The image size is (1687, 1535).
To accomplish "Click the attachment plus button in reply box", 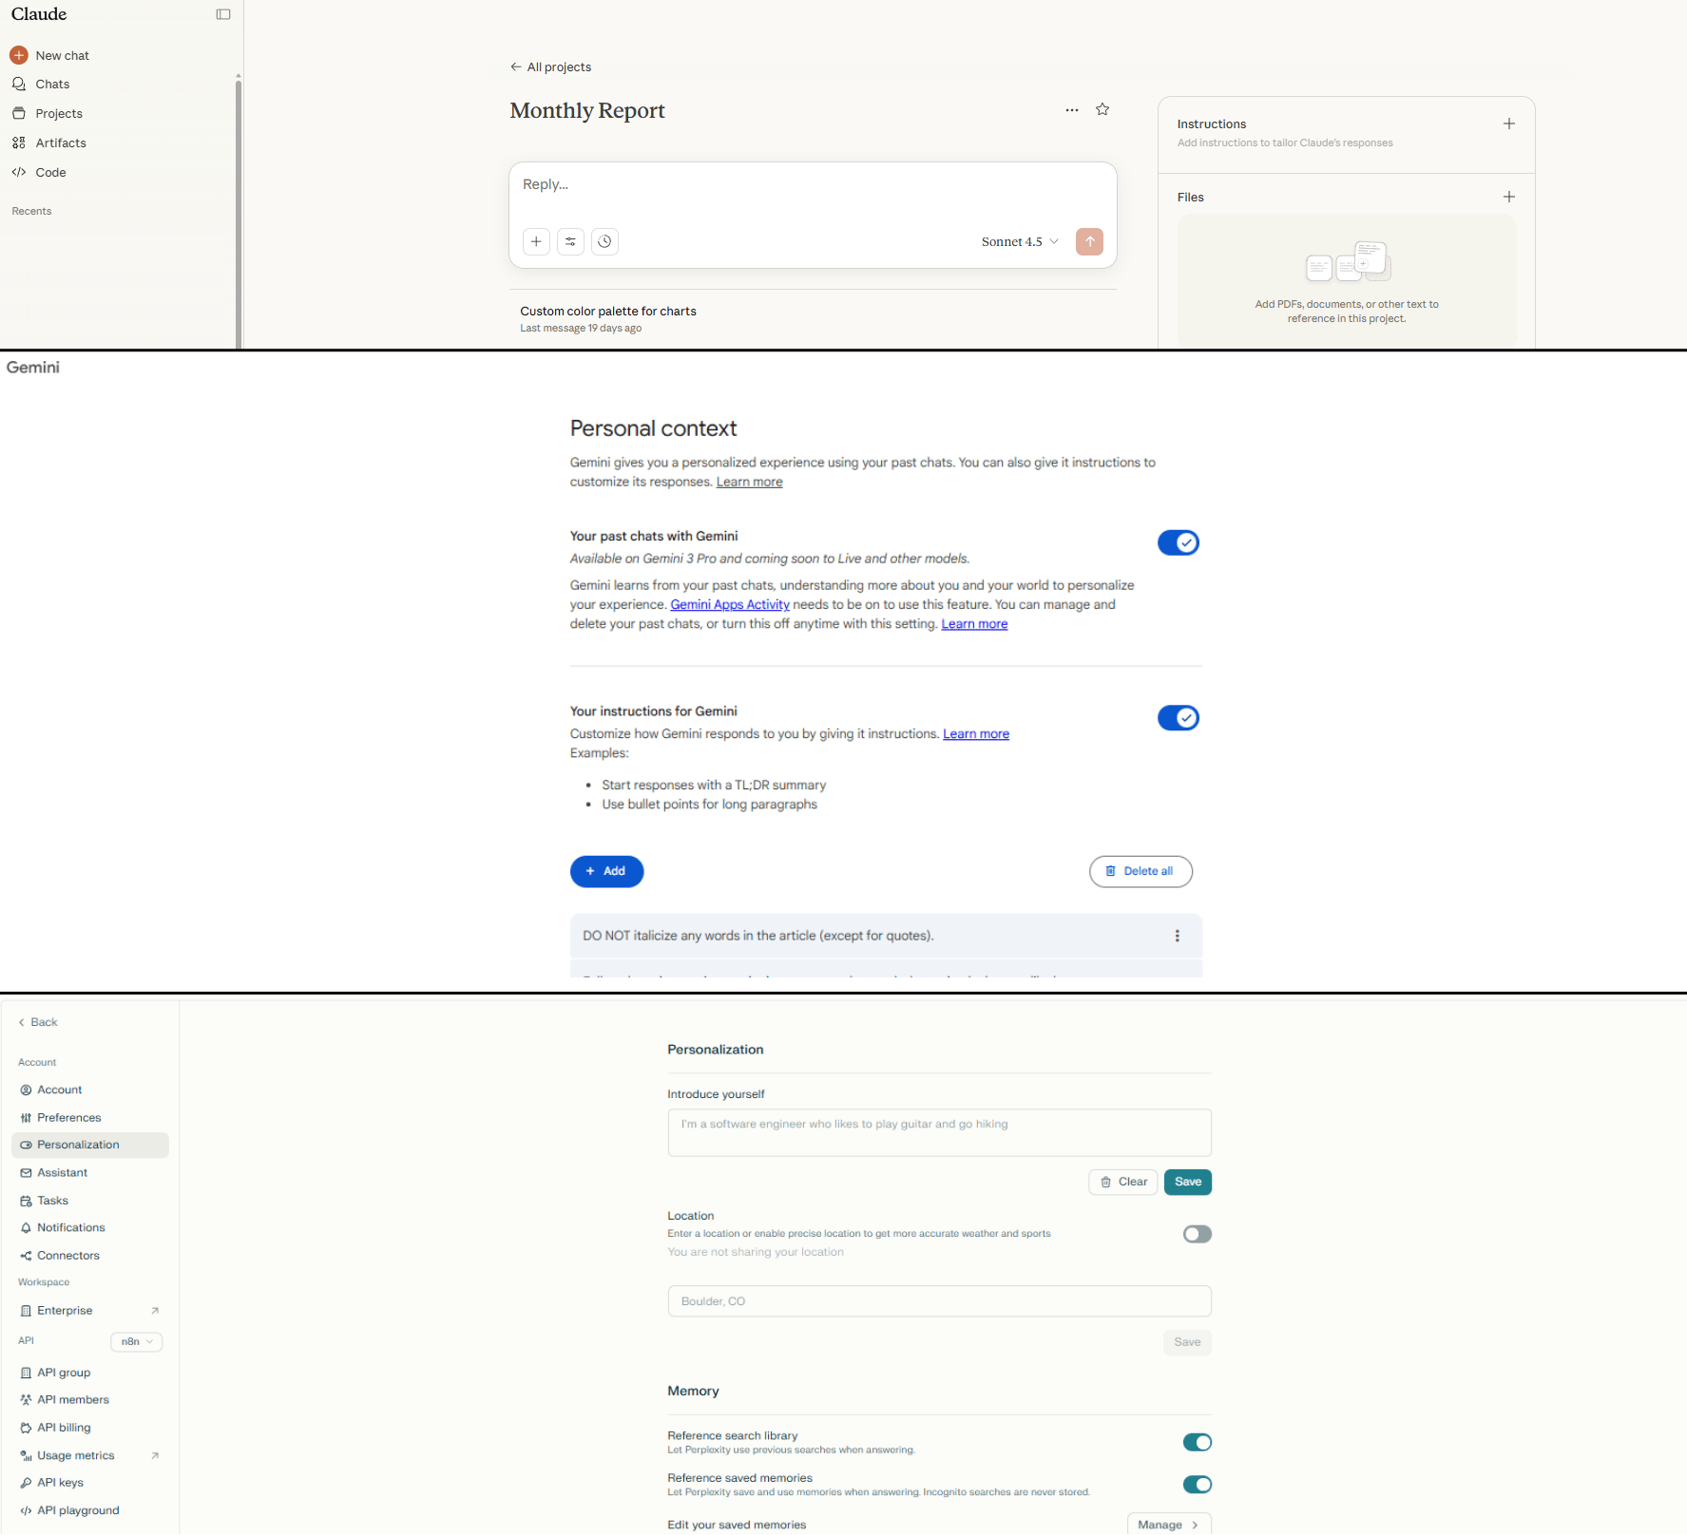I will pos(536,242).
